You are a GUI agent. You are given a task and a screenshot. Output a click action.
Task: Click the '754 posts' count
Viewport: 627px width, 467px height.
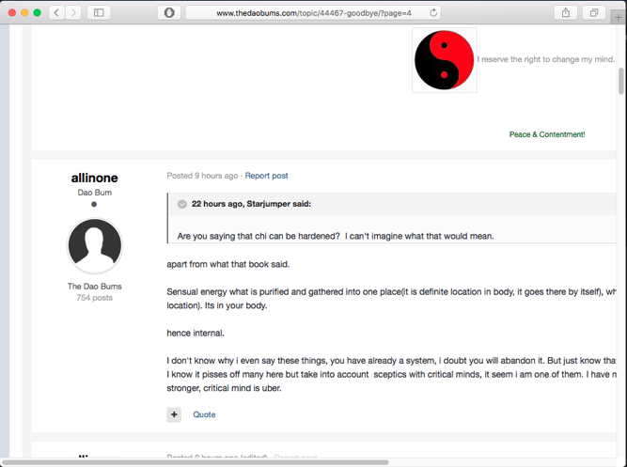coord(94,298)
